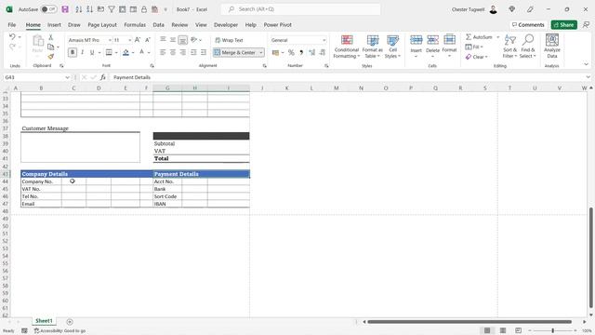
Task: Increase decimal places
Action: [312, 52]
